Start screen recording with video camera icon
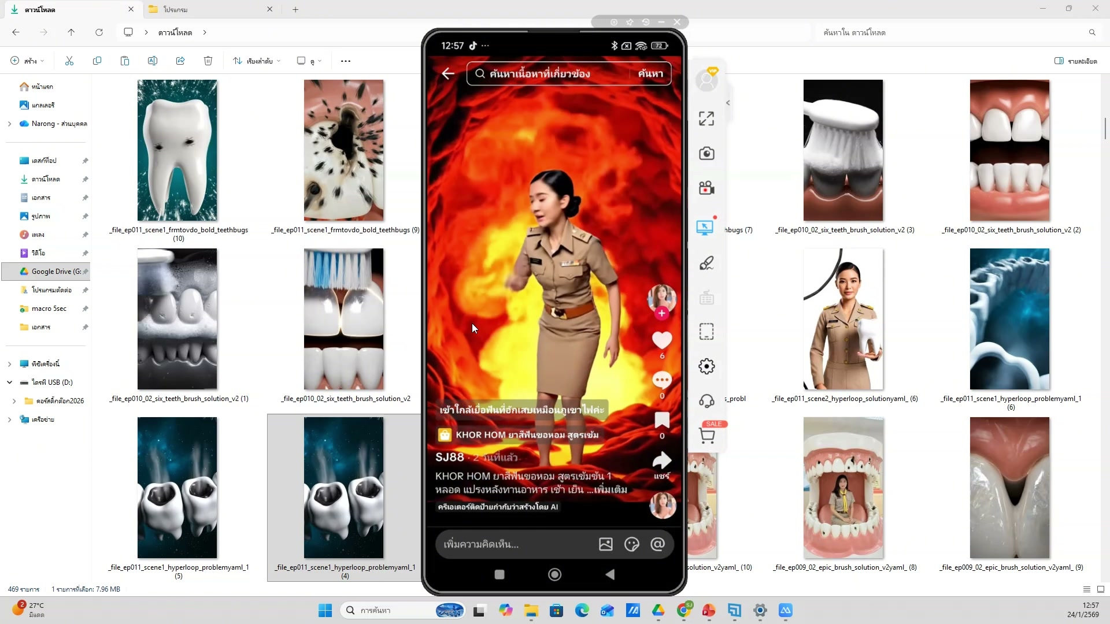1110x624 pixels. (x=706, y=188)
